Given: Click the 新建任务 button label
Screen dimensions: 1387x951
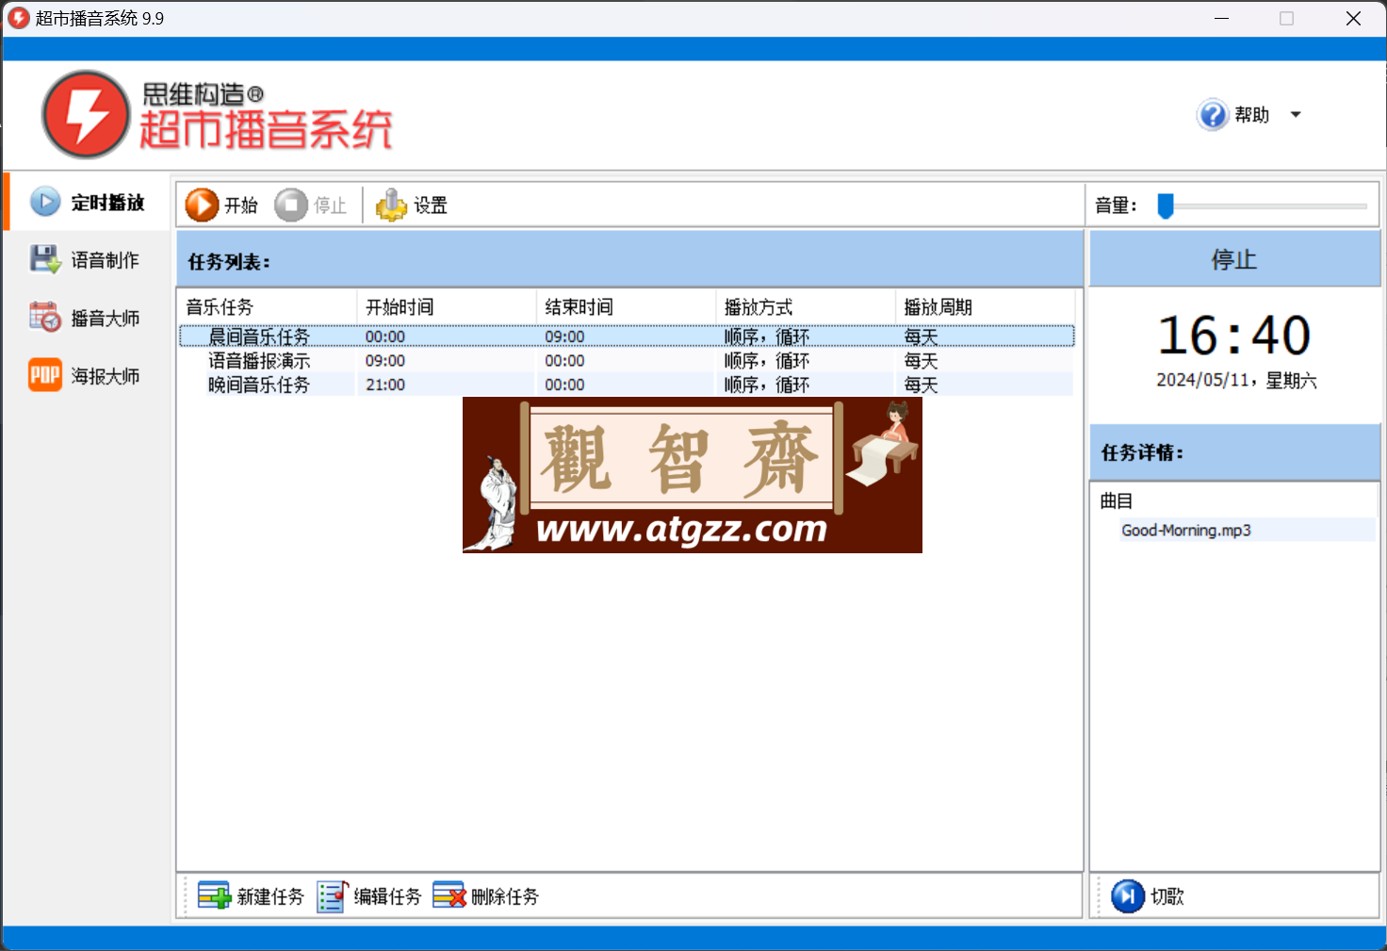Looking at the screenshot, I should point(271,896).
